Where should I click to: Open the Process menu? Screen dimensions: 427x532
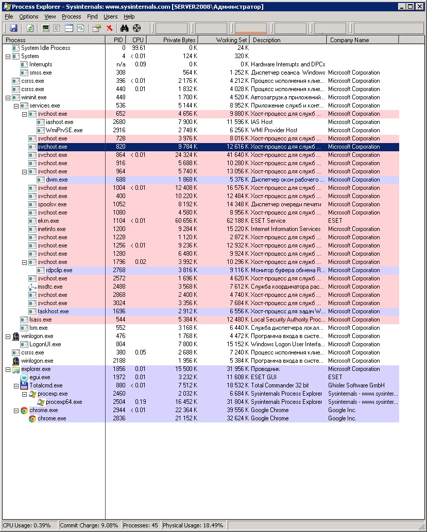(71, 16)
